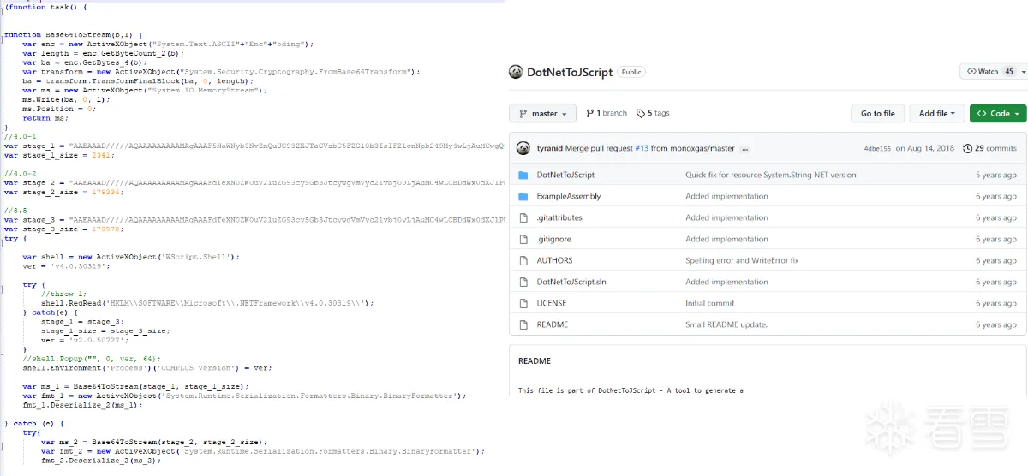The image size is (1028, 476).
Task: Open the AUTHORS file
Action: coord(554,260)
